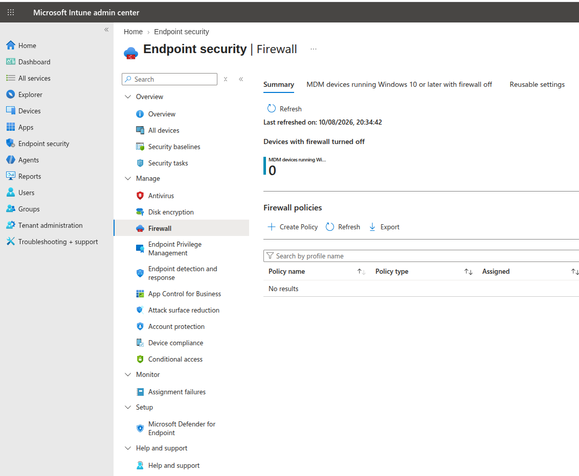Select Firewall in Manage menu

coord(182,228)
